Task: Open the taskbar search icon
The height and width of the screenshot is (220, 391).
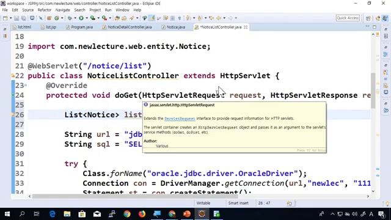Action: (22, 214)
